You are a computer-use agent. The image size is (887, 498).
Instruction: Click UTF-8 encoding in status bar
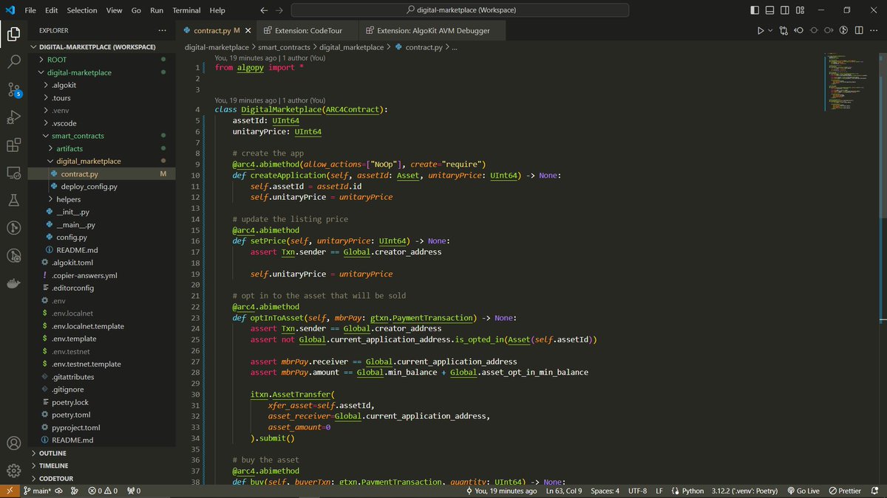(x=637, y=491)
